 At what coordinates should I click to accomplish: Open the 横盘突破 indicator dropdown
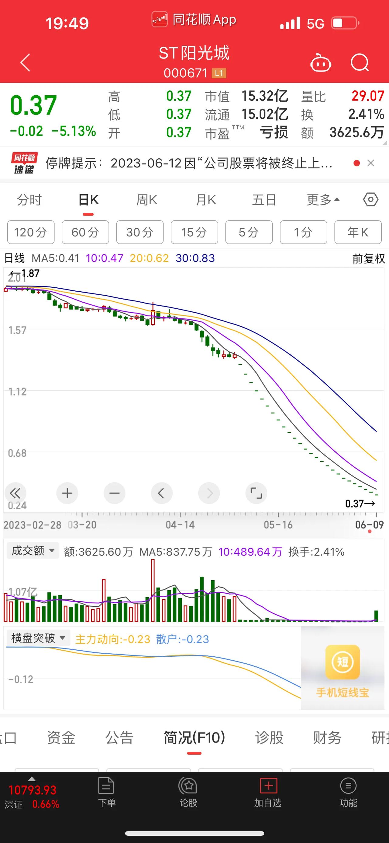pyautogui.click(x=38, y=638)
